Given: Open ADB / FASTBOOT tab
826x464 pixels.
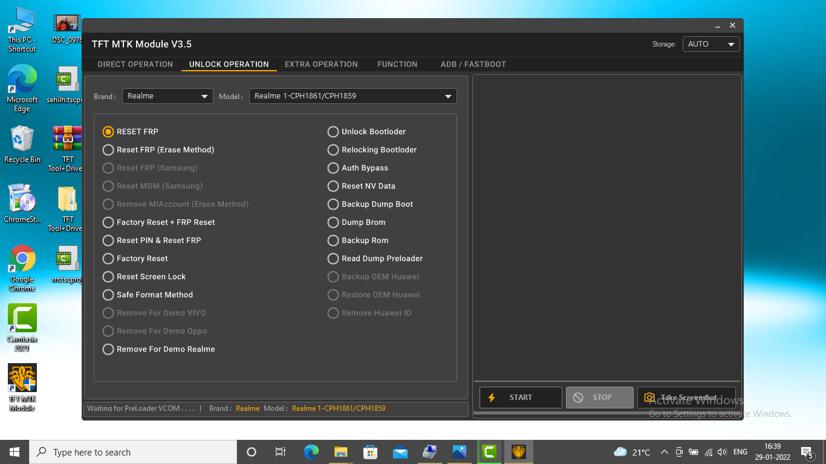Looking at the screenshot, I should click(x=473, y=64).
